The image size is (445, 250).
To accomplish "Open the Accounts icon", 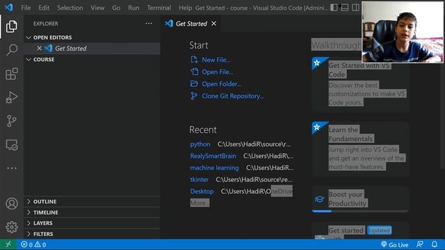I will pos(11,203).
